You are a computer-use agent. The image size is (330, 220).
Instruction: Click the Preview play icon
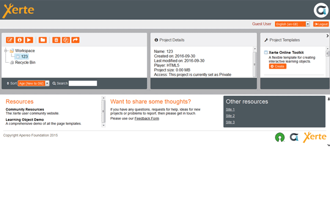click(29, 40)
